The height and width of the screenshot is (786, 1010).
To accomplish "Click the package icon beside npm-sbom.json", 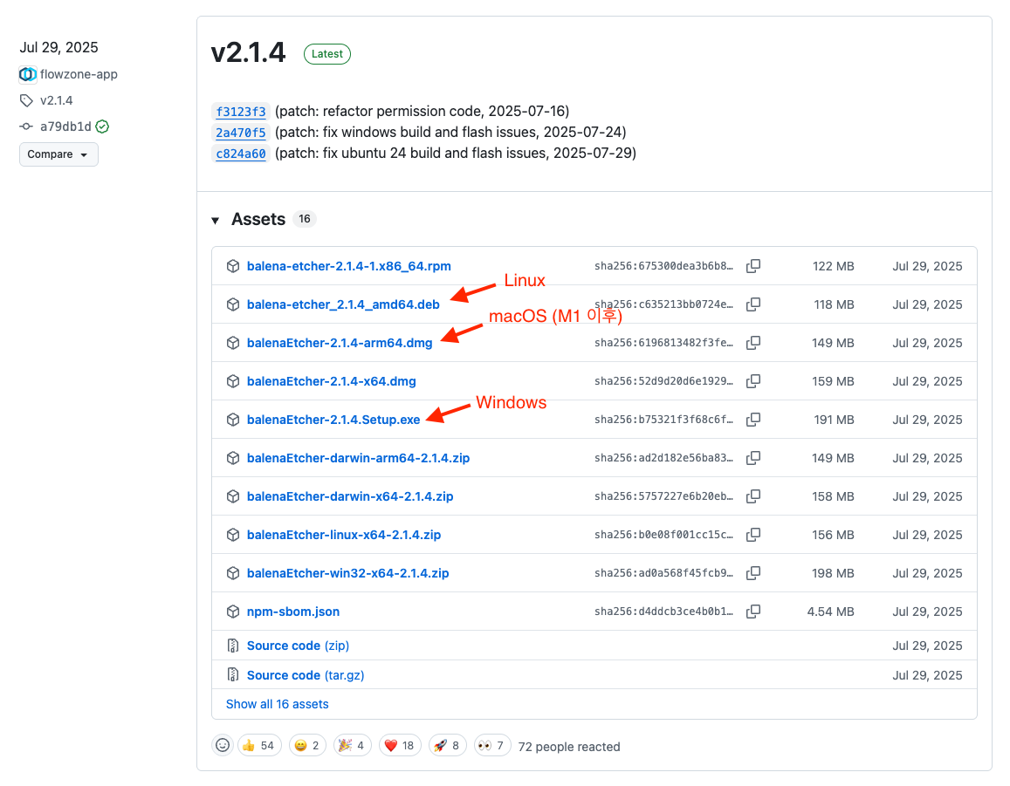I will (233, 612).
